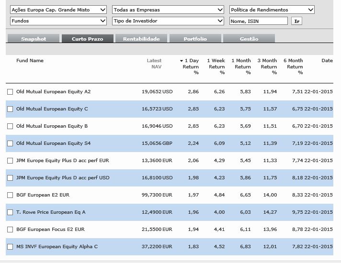This screenshot has height=263, width=341.
Task: Select 3 month return value 14,27
Action: pyautogui.click(x=270, y=212)
